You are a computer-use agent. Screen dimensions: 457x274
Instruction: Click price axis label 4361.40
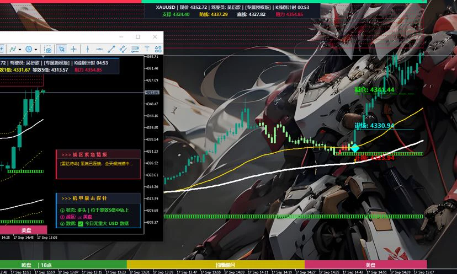[152, 68]
